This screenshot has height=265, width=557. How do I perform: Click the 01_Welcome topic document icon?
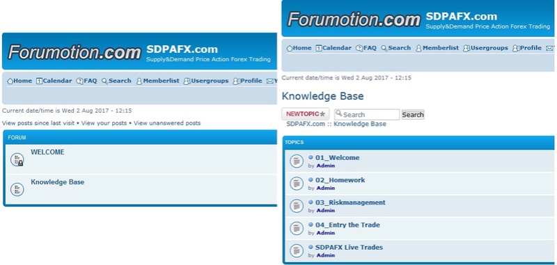tap(297, 161)
